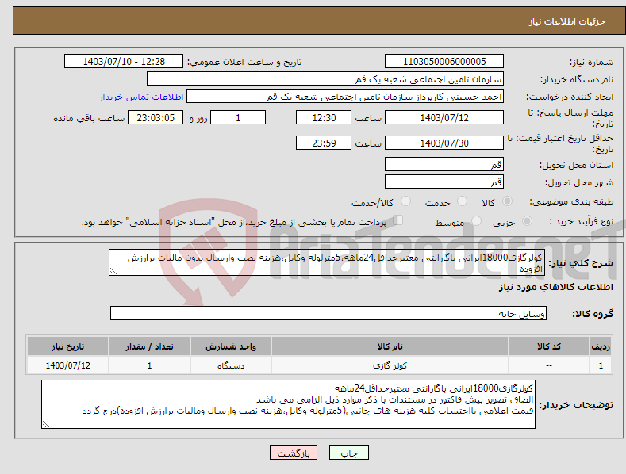This screenshot has width=626, height=474.
Task: Click the اطلاعات کالاهای مورد نیاز section heading
Action: click(x=555, y=287)
